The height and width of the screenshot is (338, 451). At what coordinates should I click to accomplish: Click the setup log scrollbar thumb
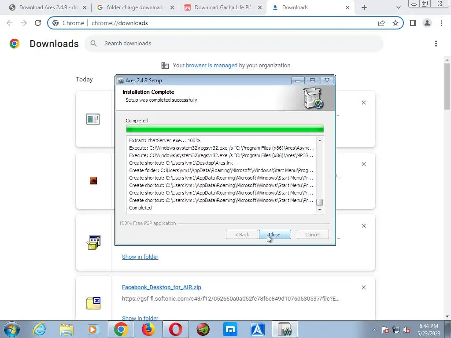320,202
